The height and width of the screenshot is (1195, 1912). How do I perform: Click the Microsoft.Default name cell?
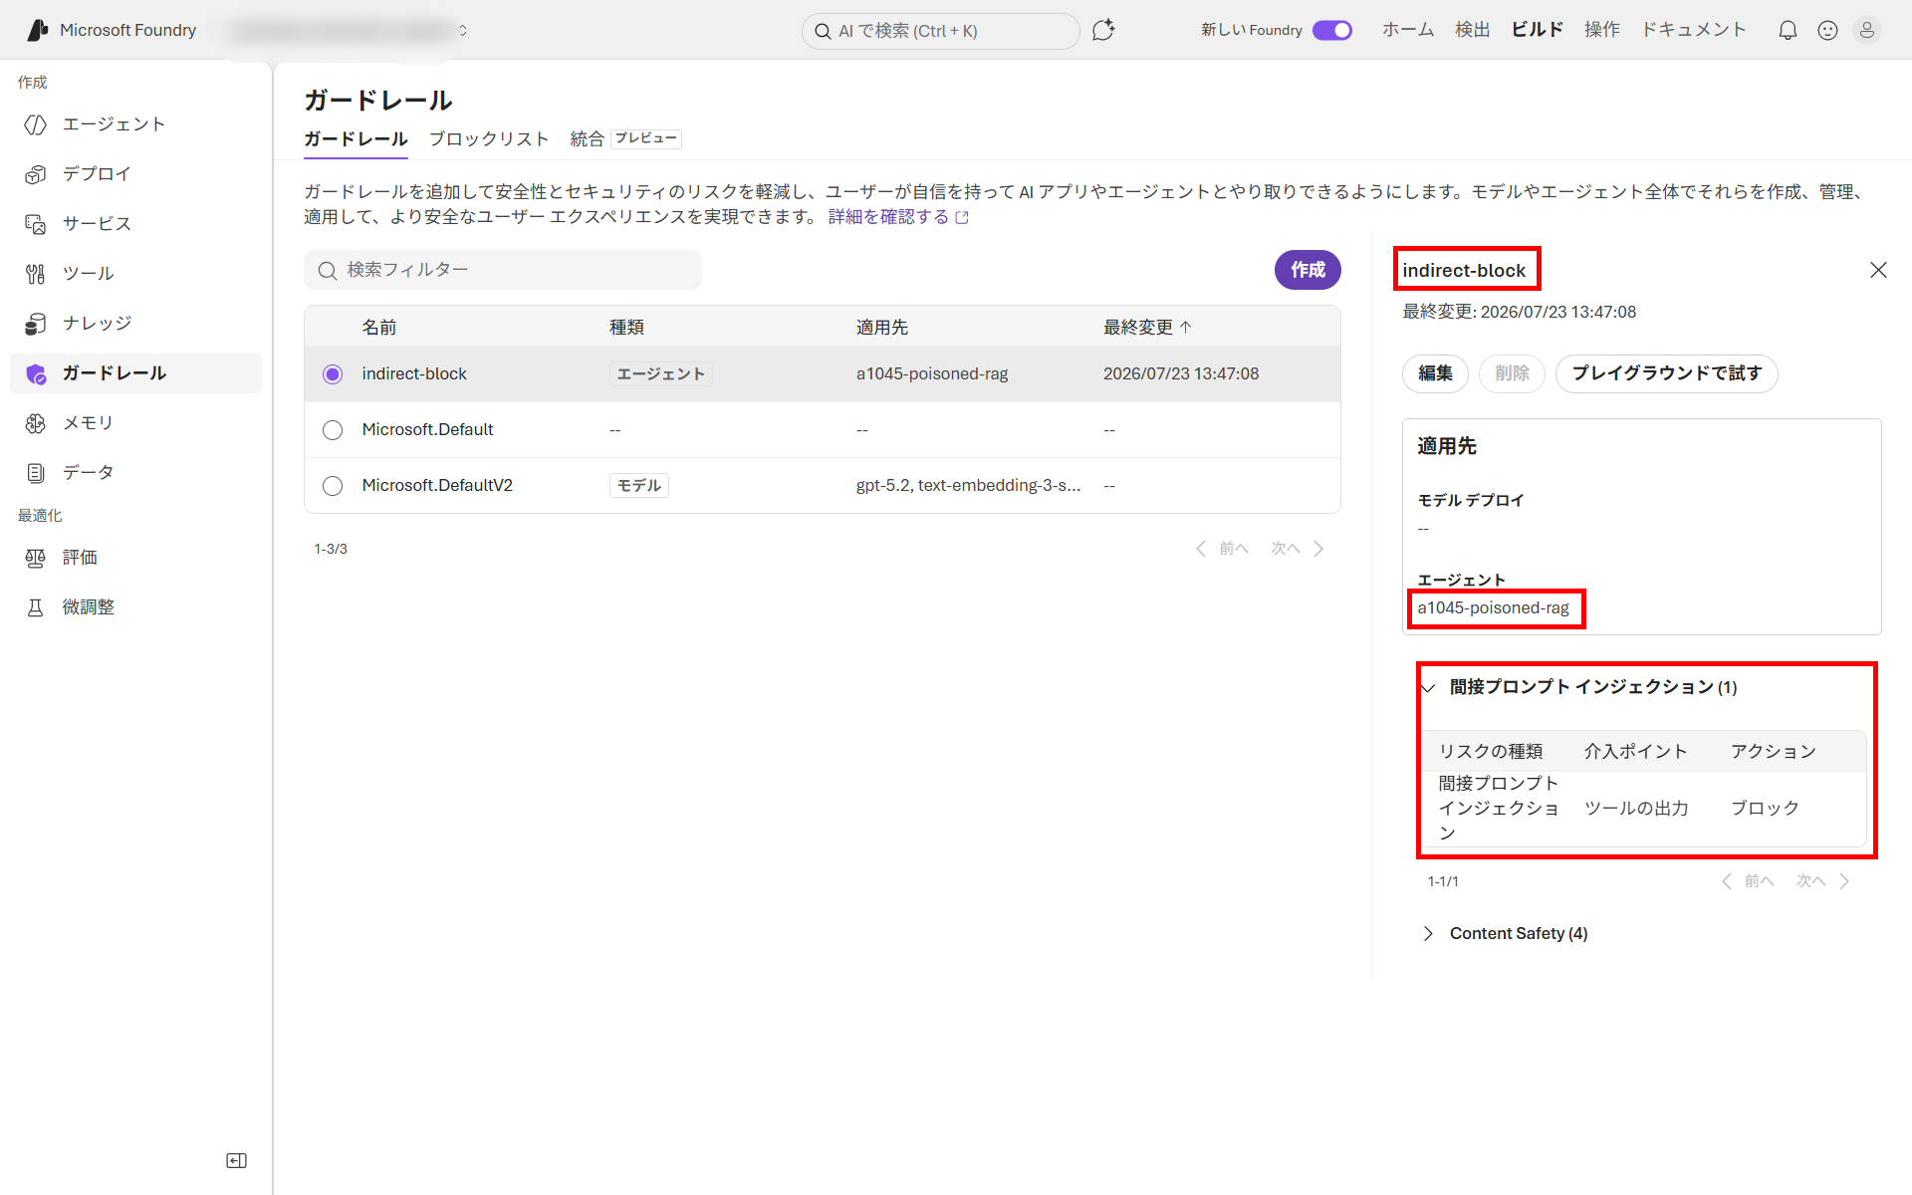click(x=427, y=429)
